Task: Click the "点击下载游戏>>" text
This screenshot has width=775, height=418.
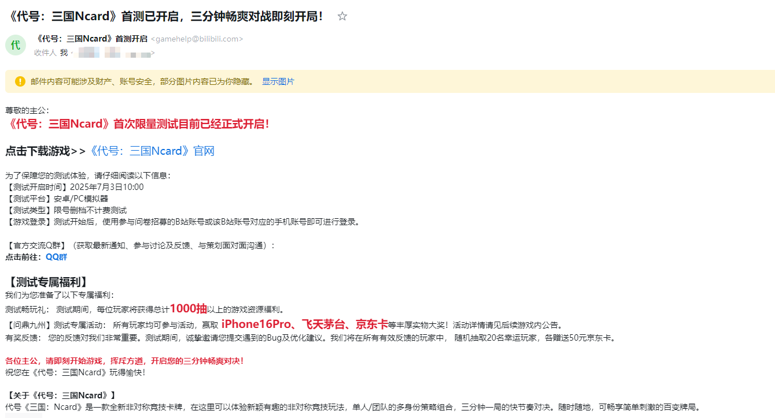Action: (45, 151)
